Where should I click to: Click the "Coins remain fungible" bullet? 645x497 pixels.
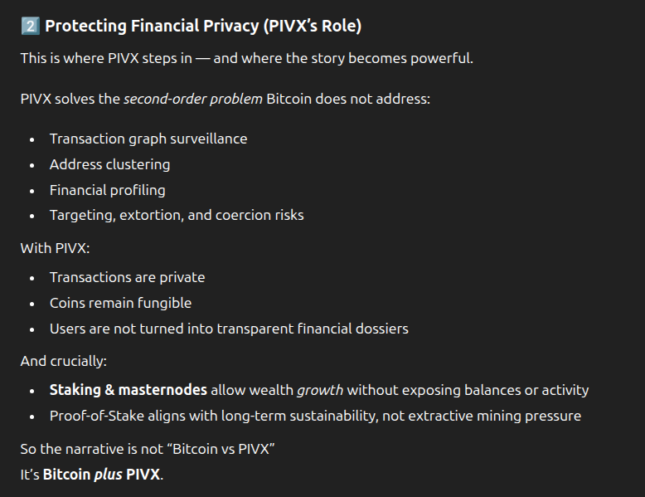pos(120,303)
